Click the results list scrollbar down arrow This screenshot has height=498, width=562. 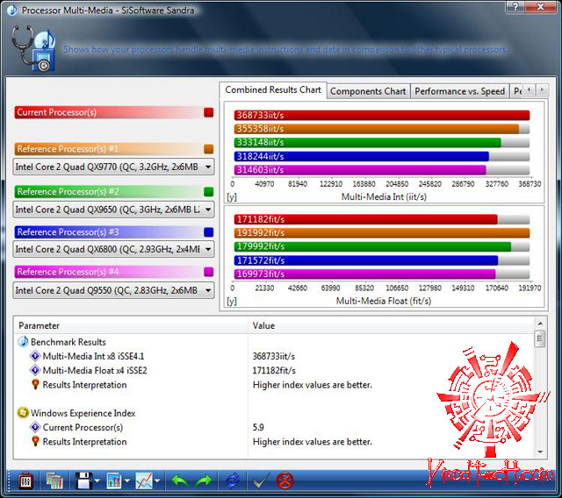click(540, 452)
